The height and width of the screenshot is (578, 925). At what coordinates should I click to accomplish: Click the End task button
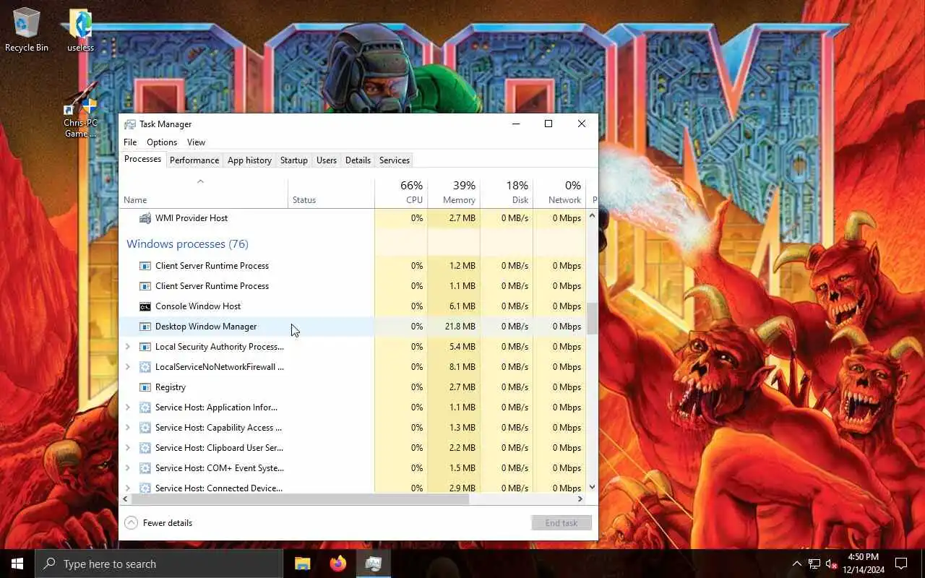(x=562, y=523)
